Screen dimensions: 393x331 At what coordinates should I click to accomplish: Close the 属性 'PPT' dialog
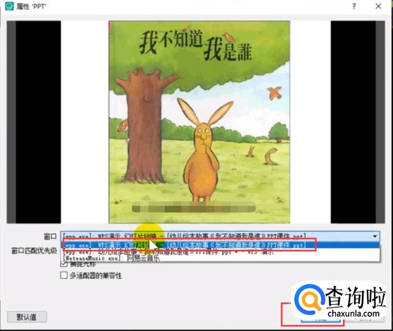tap(378, 6)
